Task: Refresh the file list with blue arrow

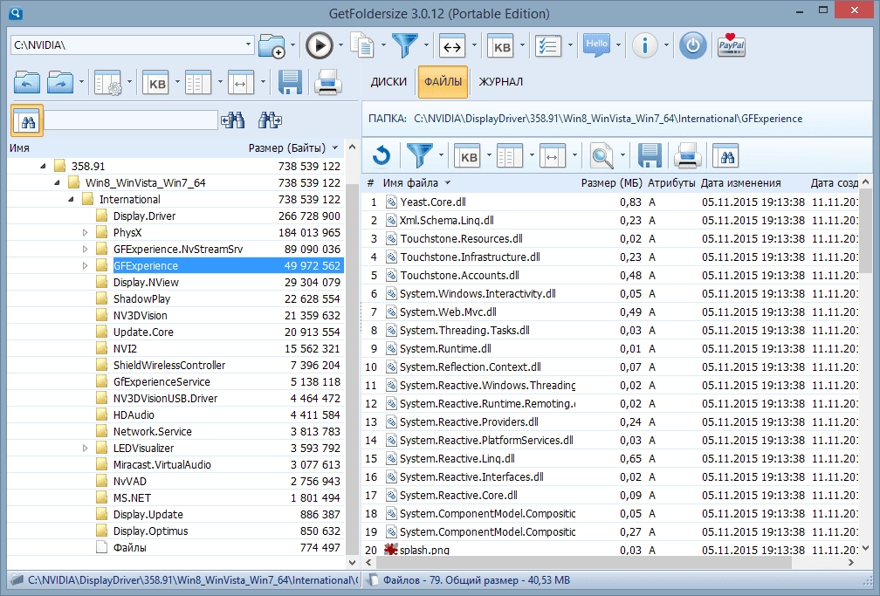Action: point(381,155)
